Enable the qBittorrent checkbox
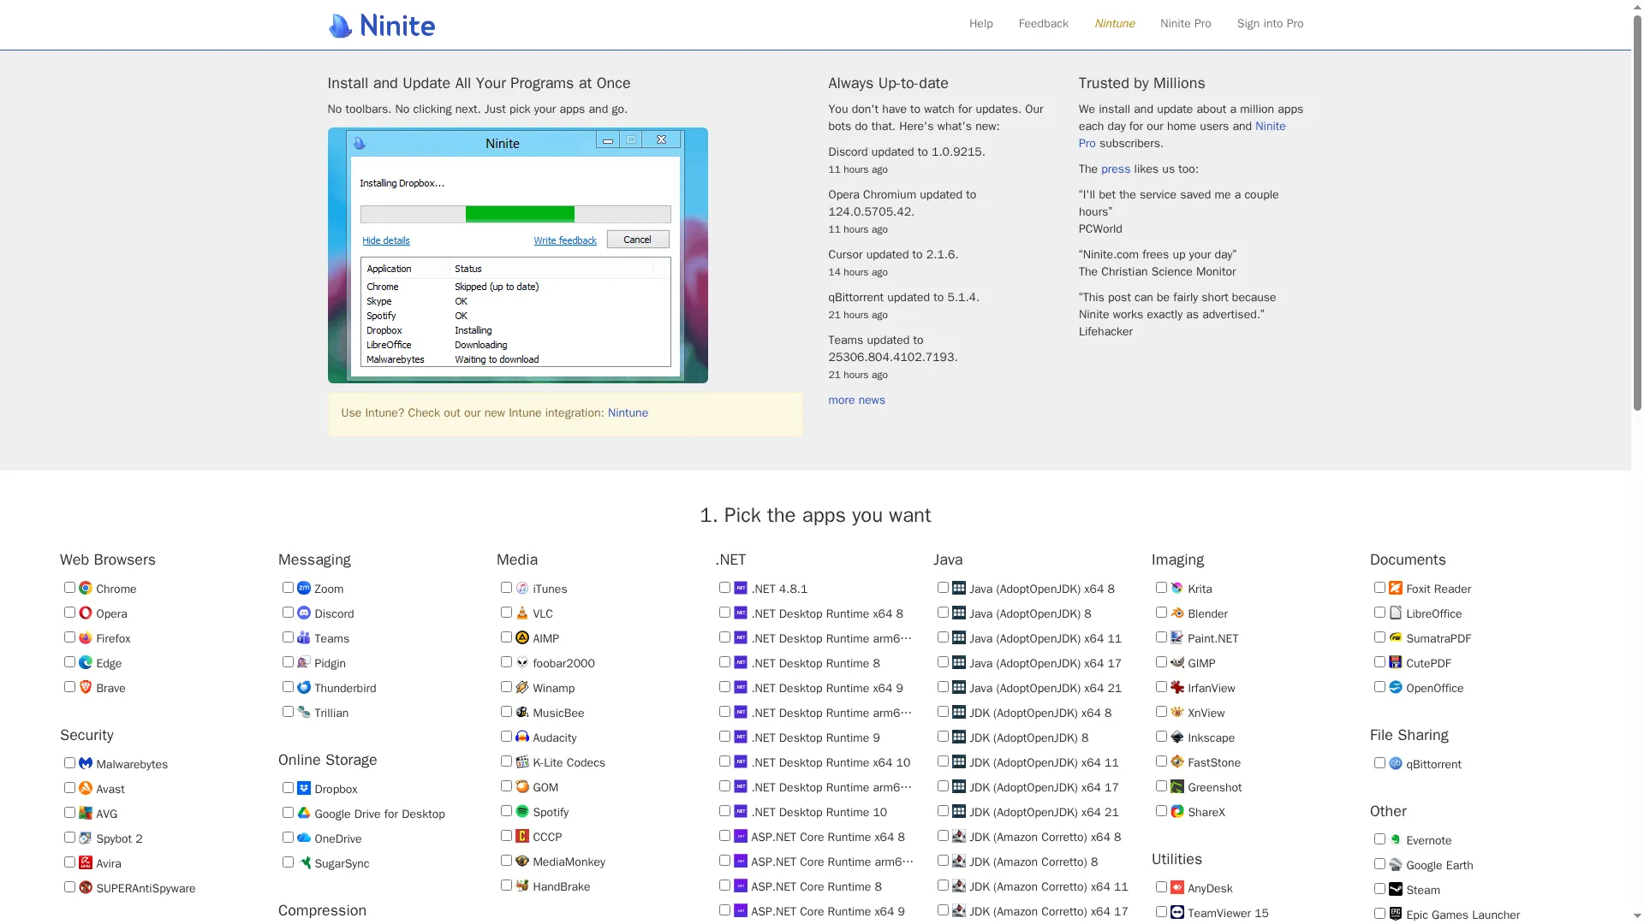The image size is (1644, 924). pyautogui.click(x=1379, y=763)
